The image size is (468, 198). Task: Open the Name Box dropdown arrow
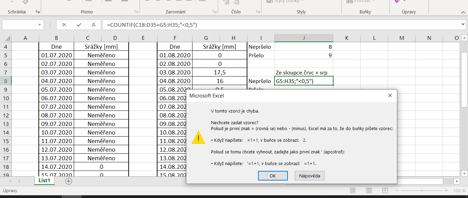40,25
